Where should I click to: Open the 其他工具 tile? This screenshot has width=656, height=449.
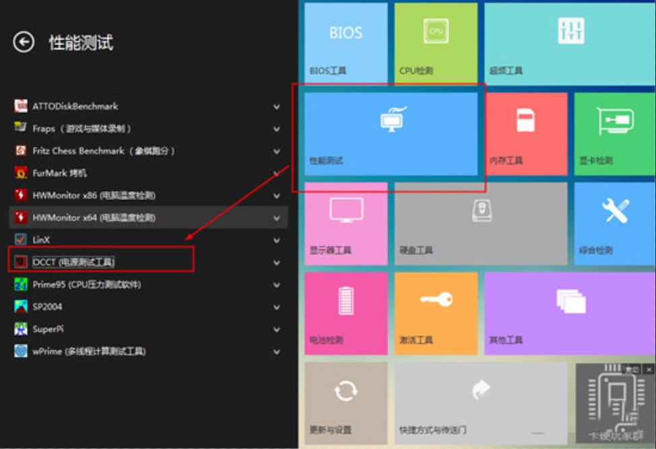point(570,314)
